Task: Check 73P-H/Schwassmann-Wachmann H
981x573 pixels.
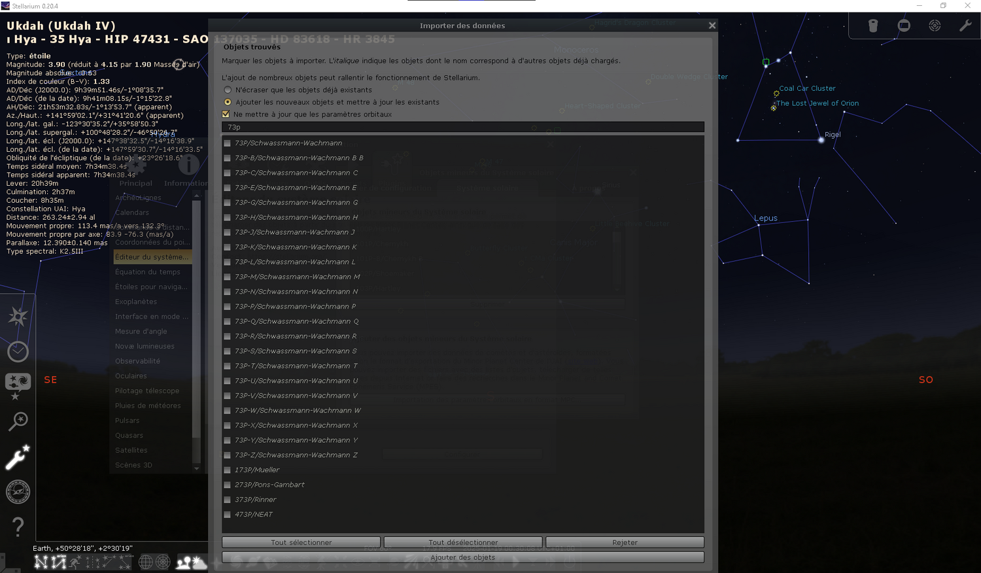Action: 228,218
